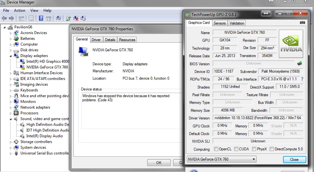Select Mice and other pointing devices item
Image resolution: width=314 pixels, height=172 pixels.
tap(45, 96)
